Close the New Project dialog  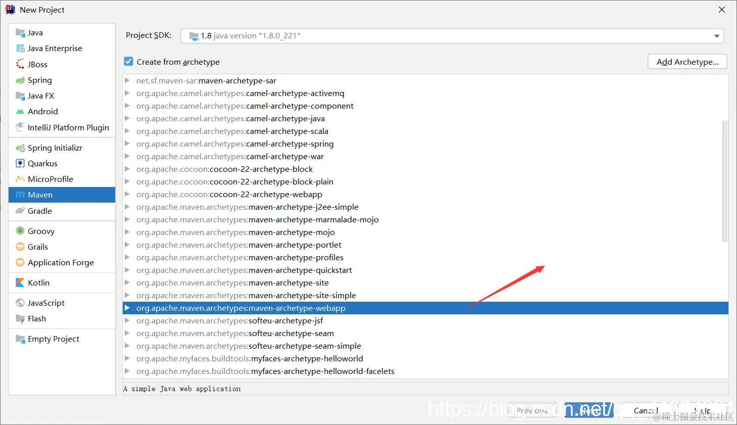click(722, 10)
